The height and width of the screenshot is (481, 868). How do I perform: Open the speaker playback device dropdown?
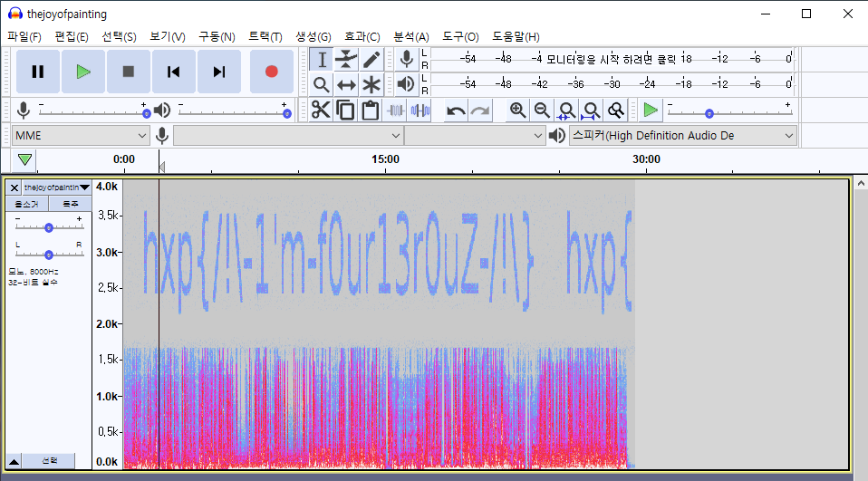(683, 136)
